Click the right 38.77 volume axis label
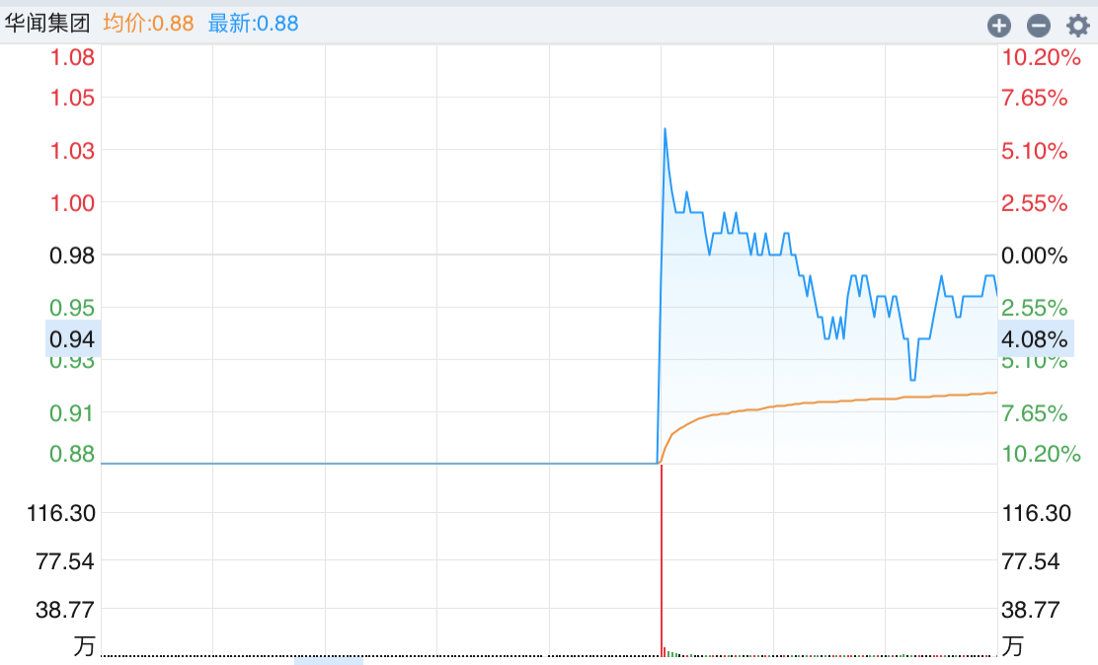This screenshot has width=1098, height=665. click(1031, 610)
